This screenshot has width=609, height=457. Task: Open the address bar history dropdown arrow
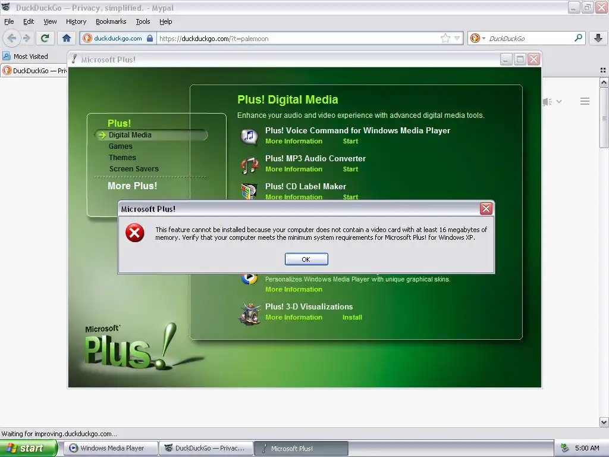(457, 38)
